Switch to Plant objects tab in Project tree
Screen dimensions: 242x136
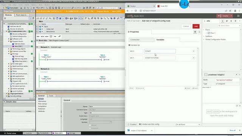pyautogui.click(x=21, y=15)
